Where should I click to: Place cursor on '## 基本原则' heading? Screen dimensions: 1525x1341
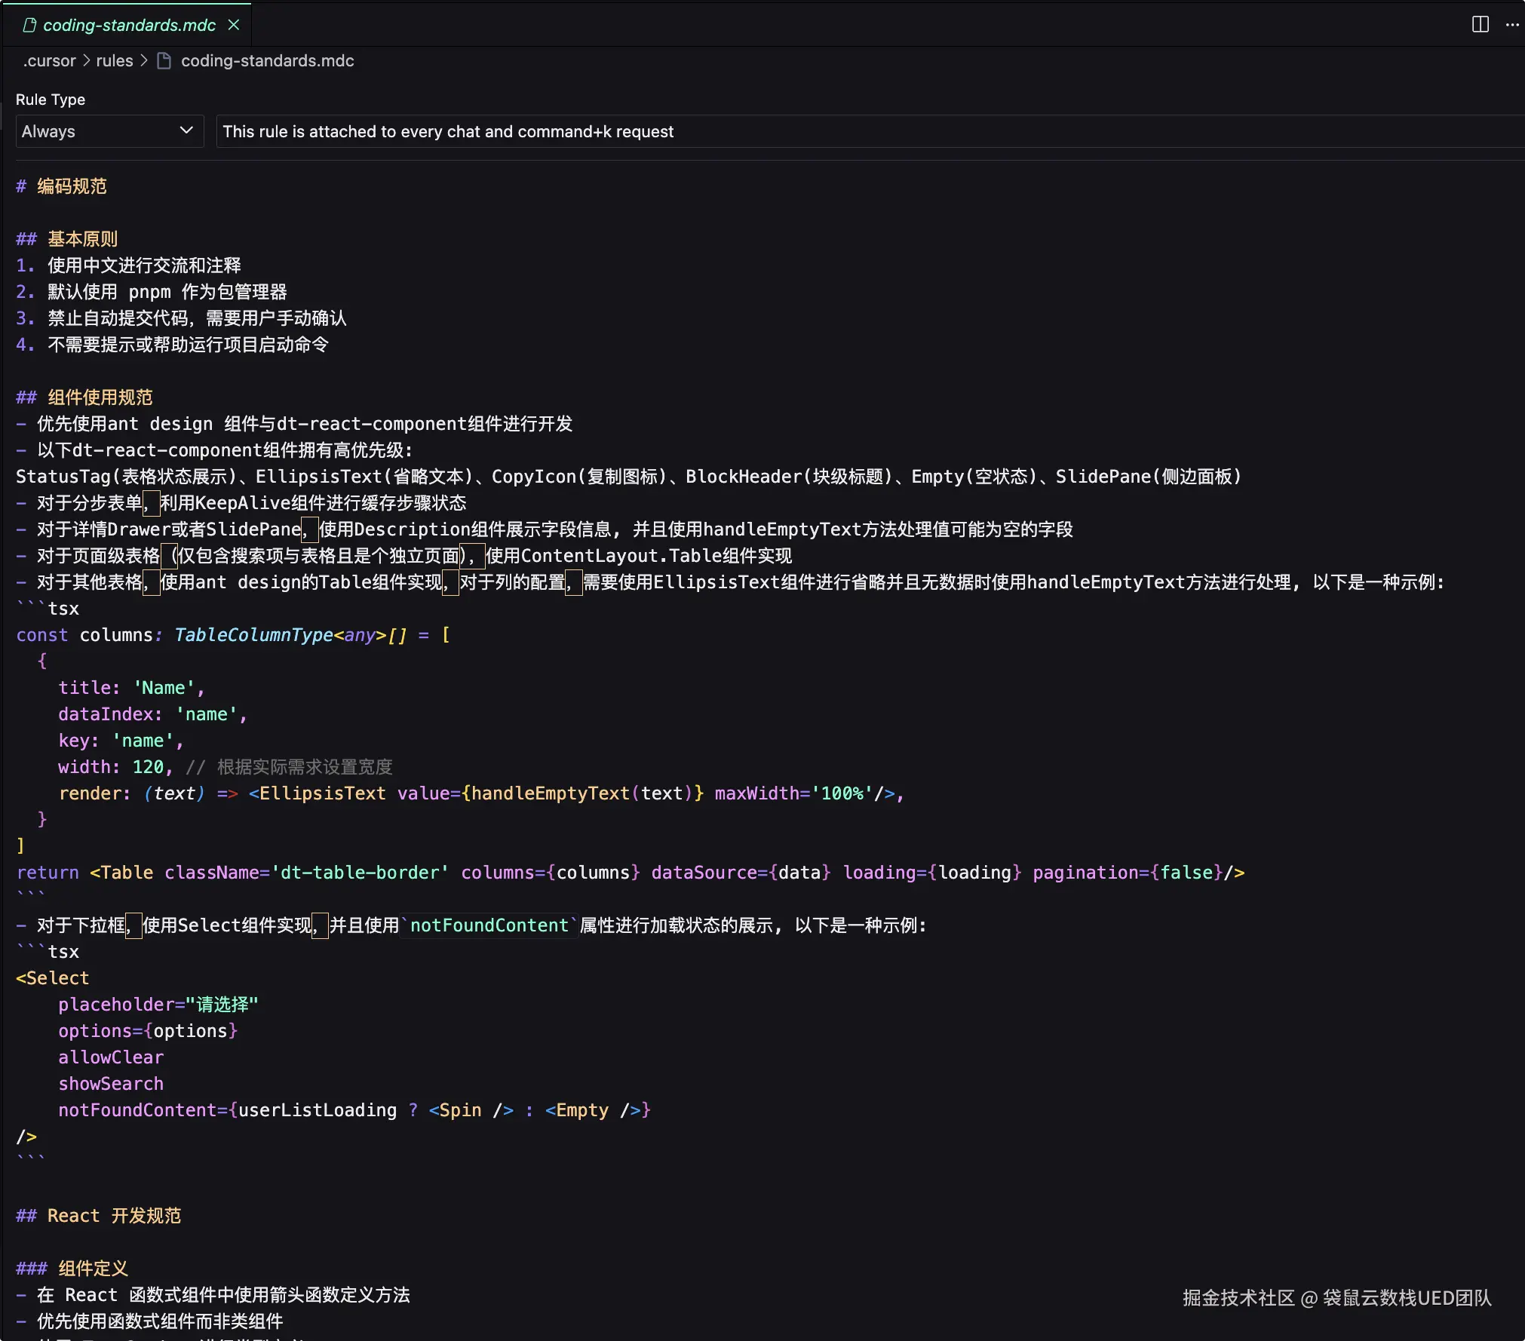(x=82, y=239)
